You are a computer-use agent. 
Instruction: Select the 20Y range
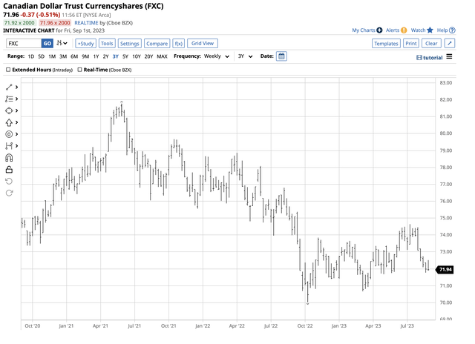[148, 56]
